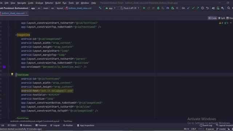Open the TODO tool window
The height and width of the screenshot is (131, 233).
click(12, 125)
